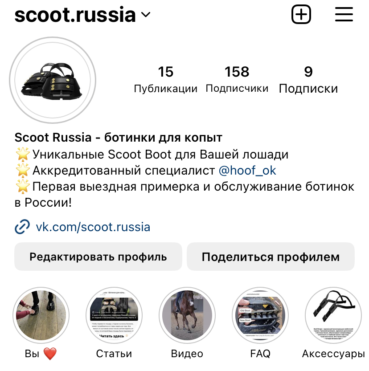Open the Вы story highlight
This screenshot has height=371, width=369.
tap(41, 315)
